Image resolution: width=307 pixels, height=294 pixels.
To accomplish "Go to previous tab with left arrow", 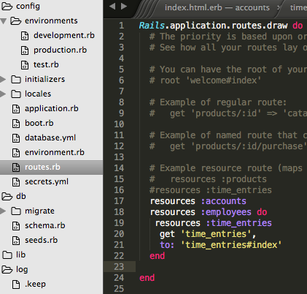I will pos(112,7).
